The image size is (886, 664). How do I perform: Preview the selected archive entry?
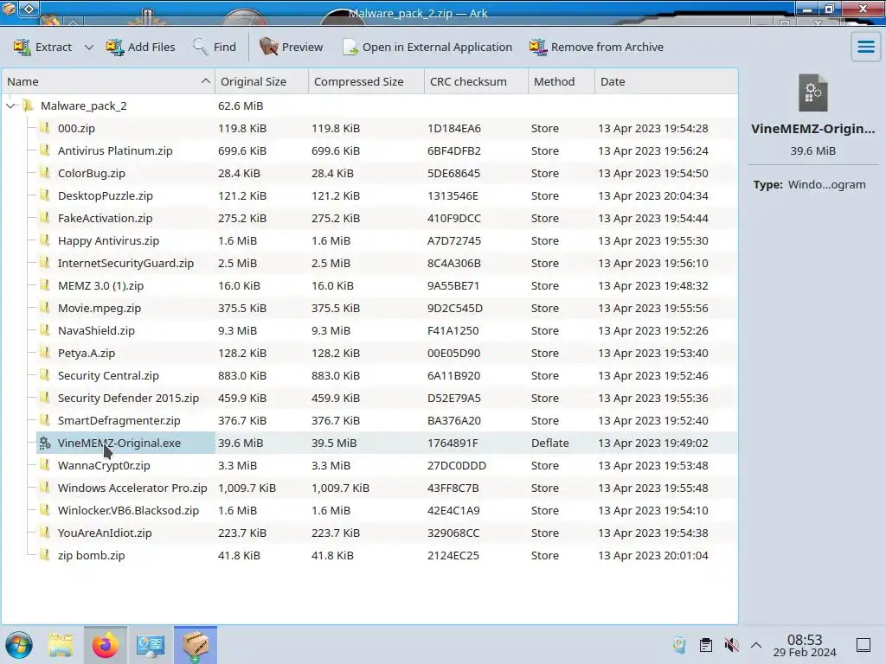pyautogui.click(x=292, y=47)
